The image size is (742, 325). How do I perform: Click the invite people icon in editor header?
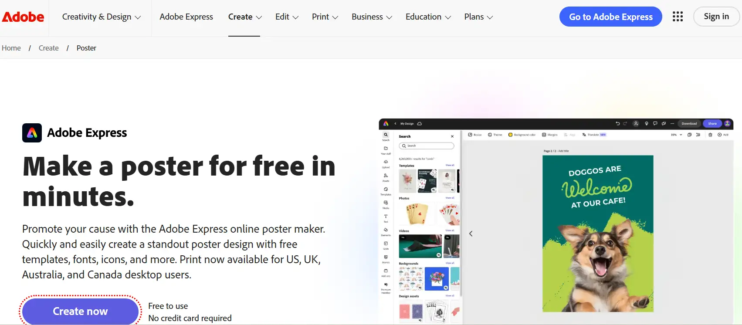point(636,123)
